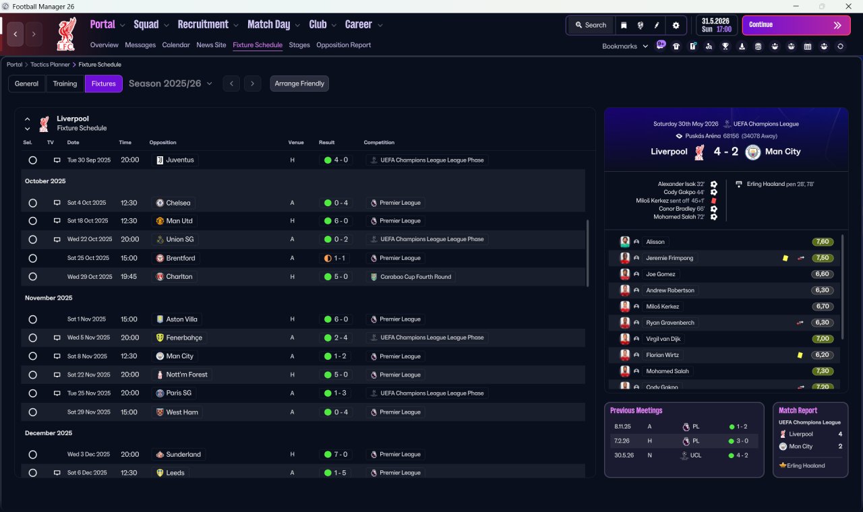Click the calendar grid icon in bookmarks bar

pos(808,46)
